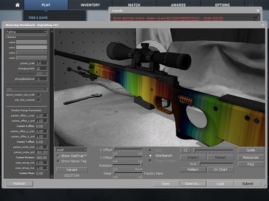Screen dimensions: 269x201
Task: Open the Patina finish style dropdown
Action: point(27,32)
